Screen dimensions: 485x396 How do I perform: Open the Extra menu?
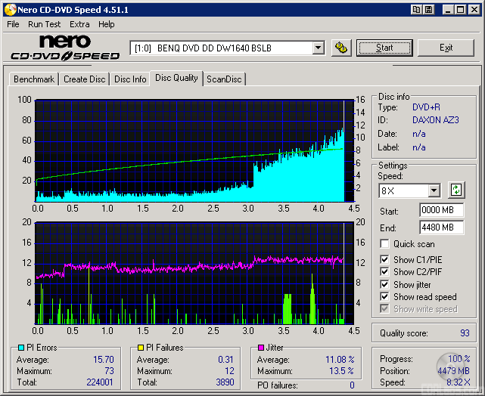[x=79, y=24]
